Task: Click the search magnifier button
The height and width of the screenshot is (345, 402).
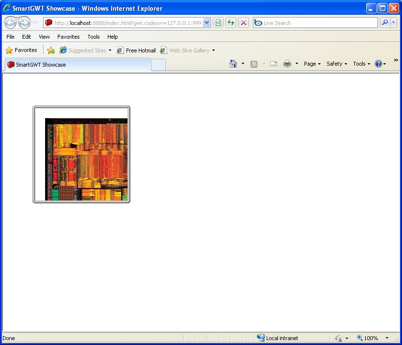Action: (385, 23)
